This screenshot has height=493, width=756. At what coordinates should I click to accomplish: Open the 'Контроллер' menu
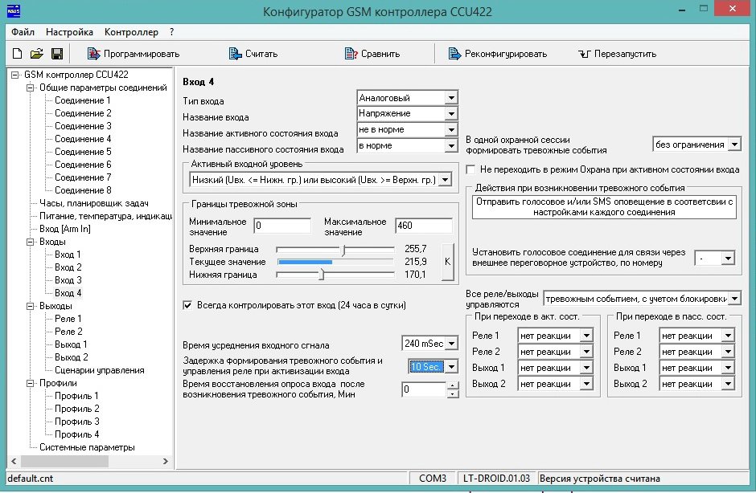pyautogui.click(x=131, y=32)
